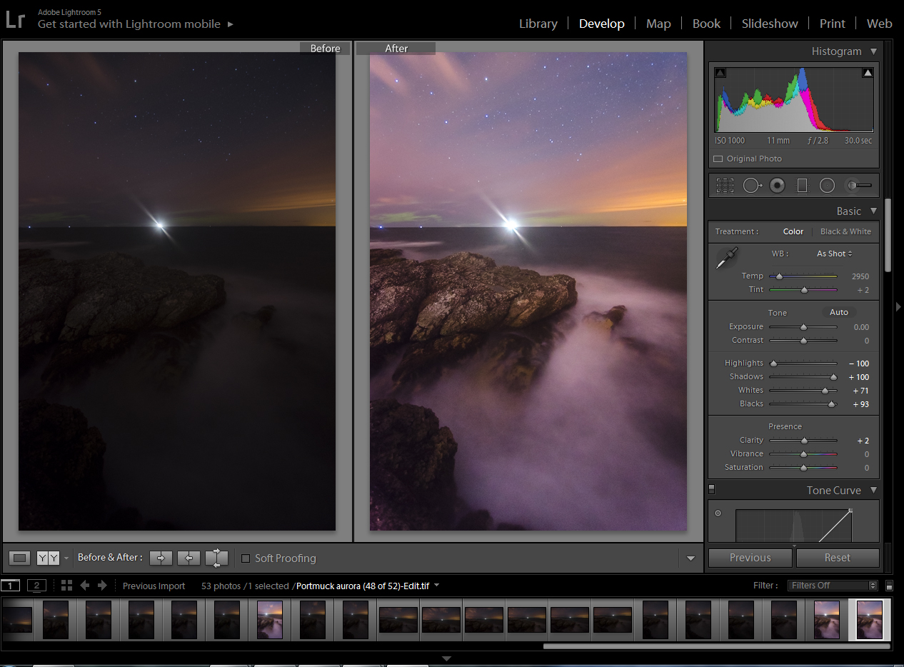Copy After settings to Before
Viewport: 904px width, 667px height.
[x=189, y=558]
